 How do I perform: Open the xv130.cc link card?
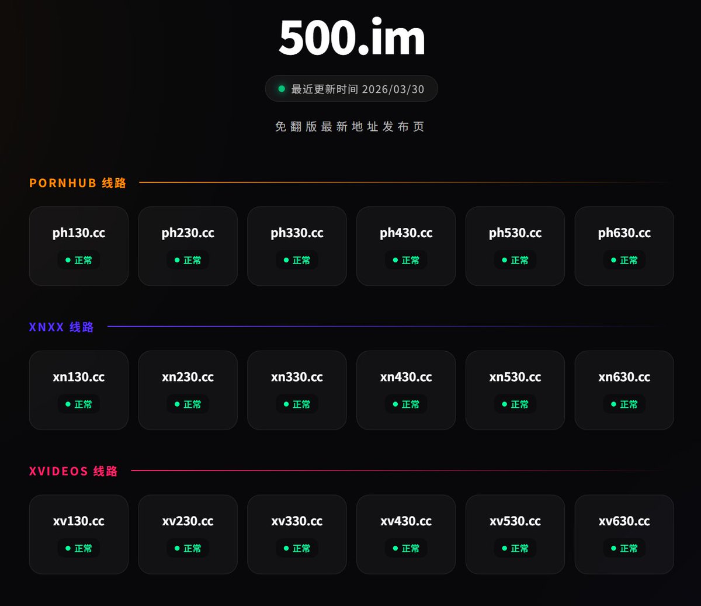(79, 535)
